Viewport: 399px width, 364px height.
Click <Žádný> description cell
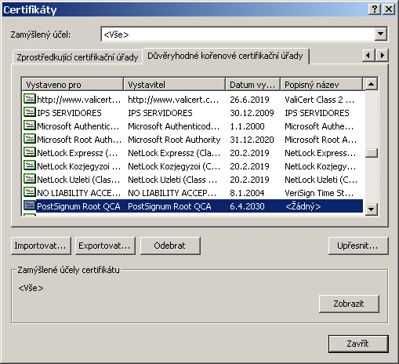[x=303, y=206]
